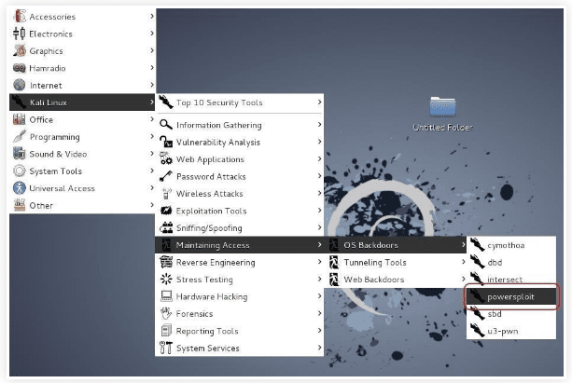Image resolution: width=572 pixels, height=383 pixels.
Task: Start the u3-pwn tool
Action: [505, 331]
